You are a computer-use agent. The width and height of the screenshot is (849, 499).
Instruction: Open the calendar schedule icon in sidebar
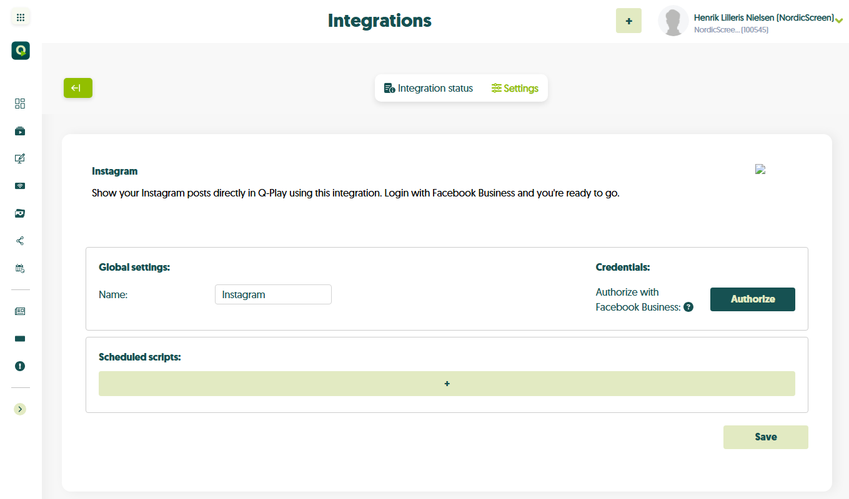[x=20, y=268]
